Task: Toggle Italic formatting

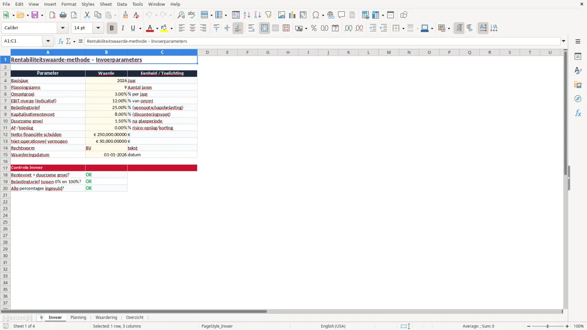Action: [x=123, y=28]
